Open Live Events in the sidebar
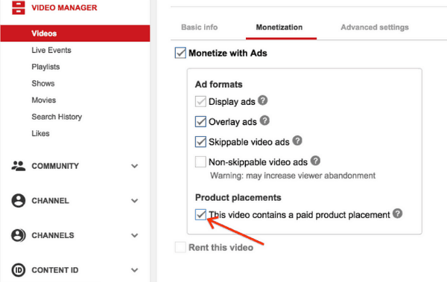Screen dimensions: 447x282 (x=51, y=50)
